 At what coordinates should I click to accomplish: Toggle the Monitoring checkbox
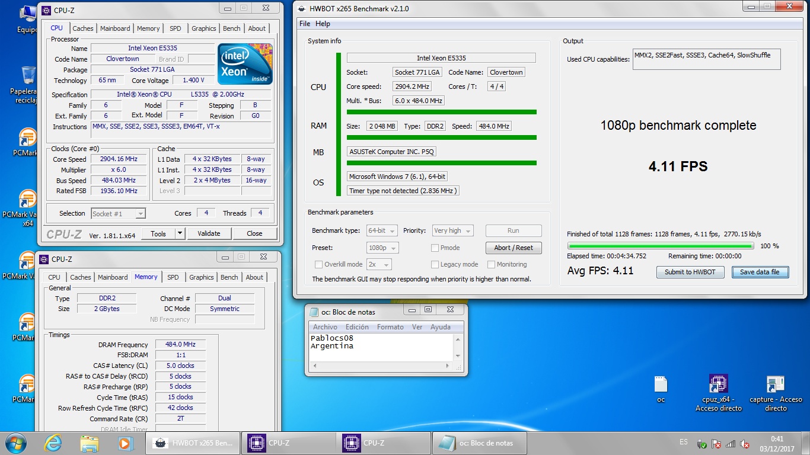491,264
